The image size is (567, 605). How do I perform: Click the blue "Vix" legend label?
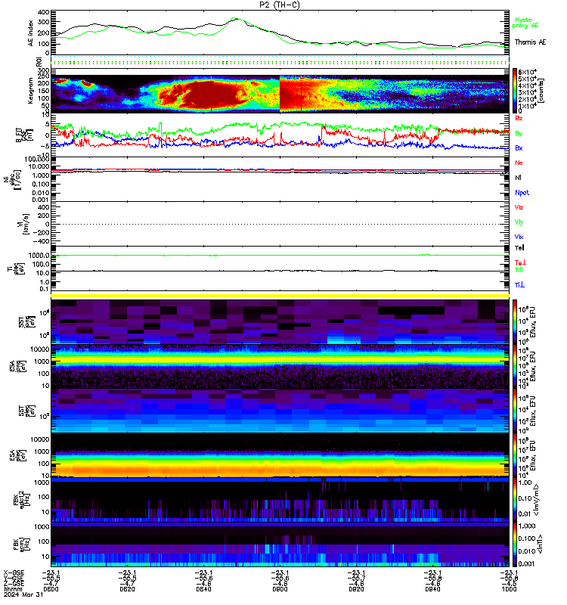519,237
